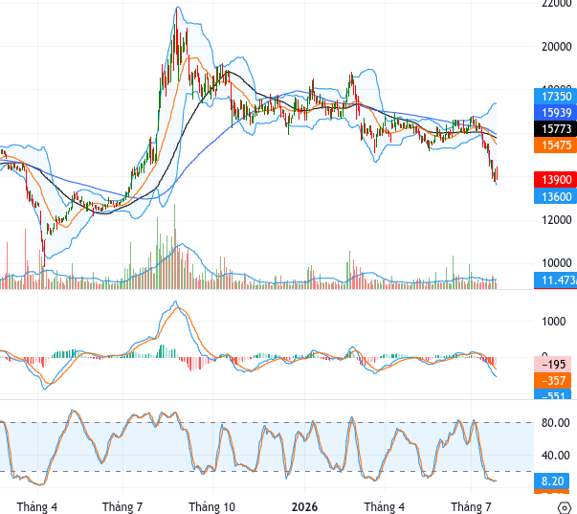This screenshot has width=577, height=514.
Task: Select the MACD histogram value -195
Action: coord(552,364)
